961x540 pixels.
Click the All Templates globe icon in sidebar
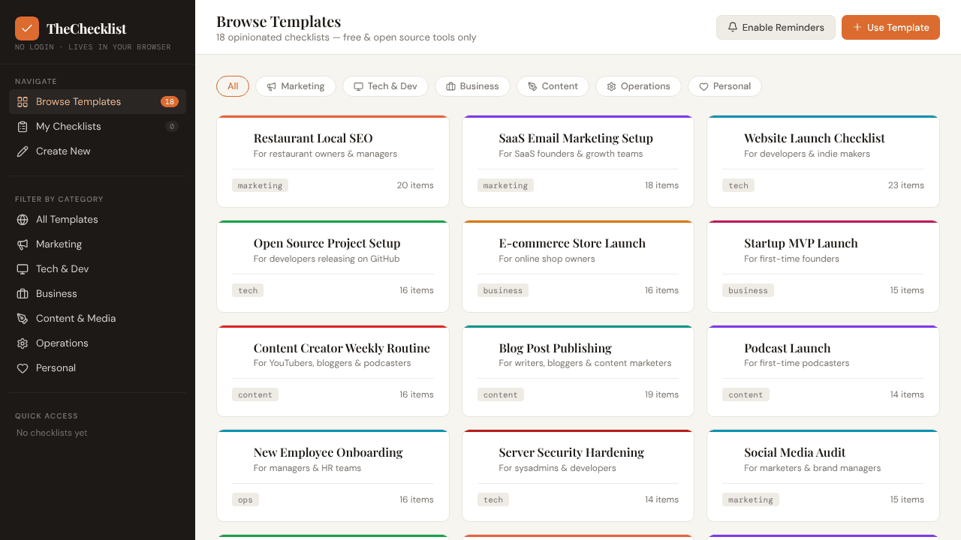pos(23,220)
